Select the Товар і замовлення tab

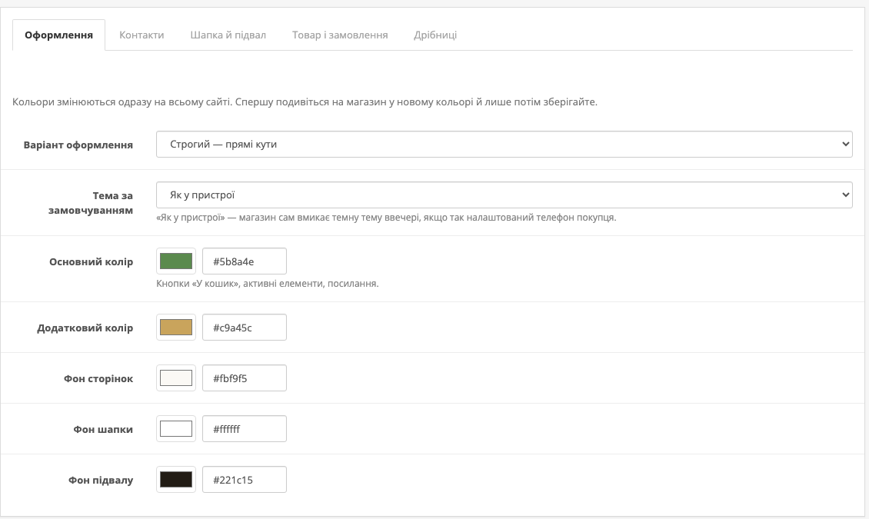click(340, 35)
